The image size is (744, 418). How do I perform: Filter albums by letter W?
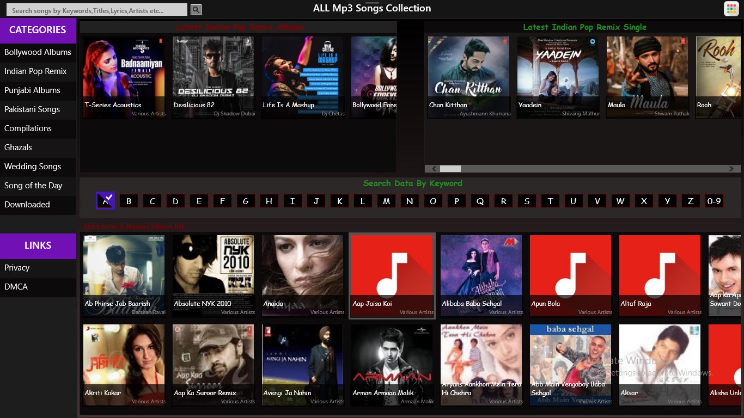(620, 201)
